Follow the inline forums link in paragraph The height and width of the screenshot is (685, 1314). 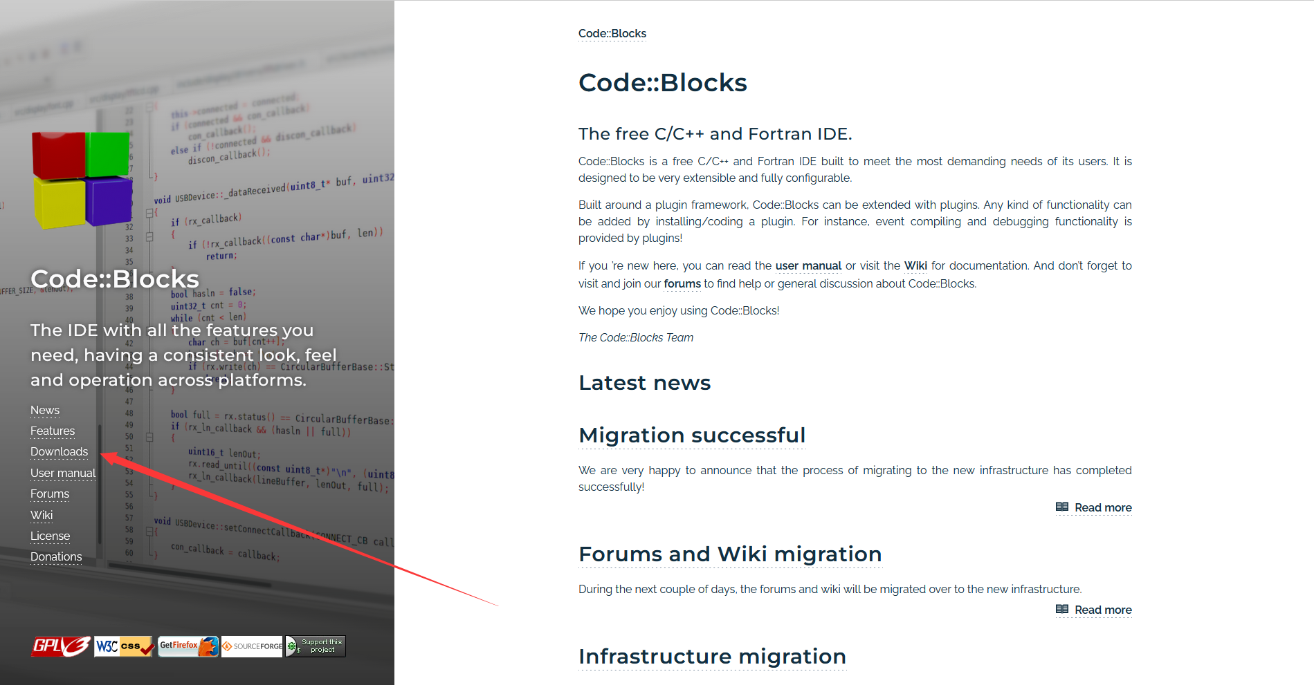[682, 283]
